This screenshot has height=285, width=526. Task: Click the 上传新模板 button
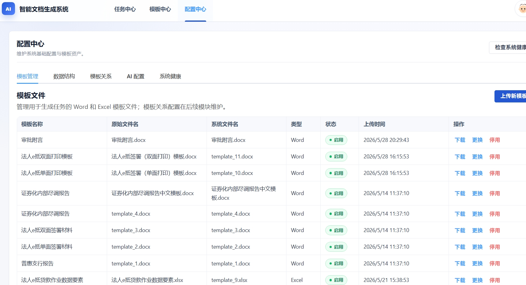click(510, 96)
